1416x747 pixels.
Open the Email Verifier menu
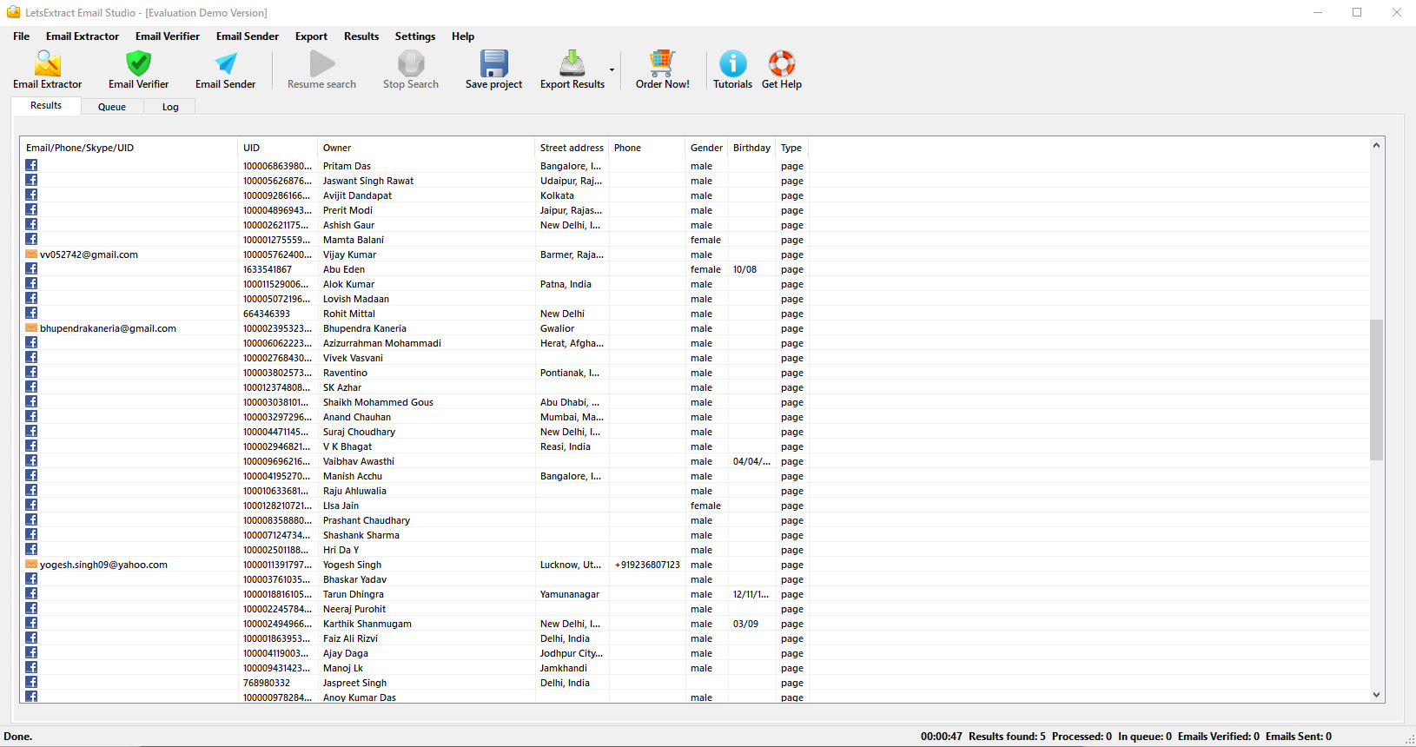[168, 36]
